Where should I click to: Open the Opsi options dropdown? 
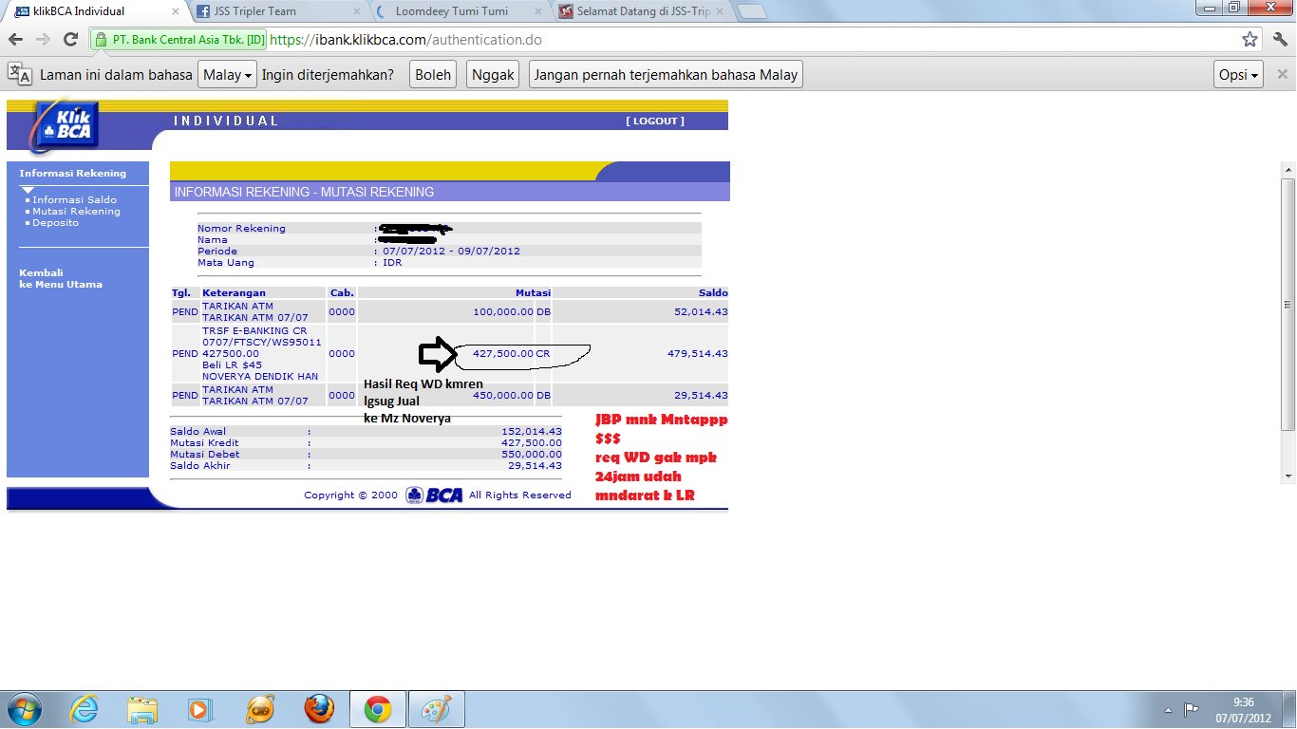coord(1238,74)
